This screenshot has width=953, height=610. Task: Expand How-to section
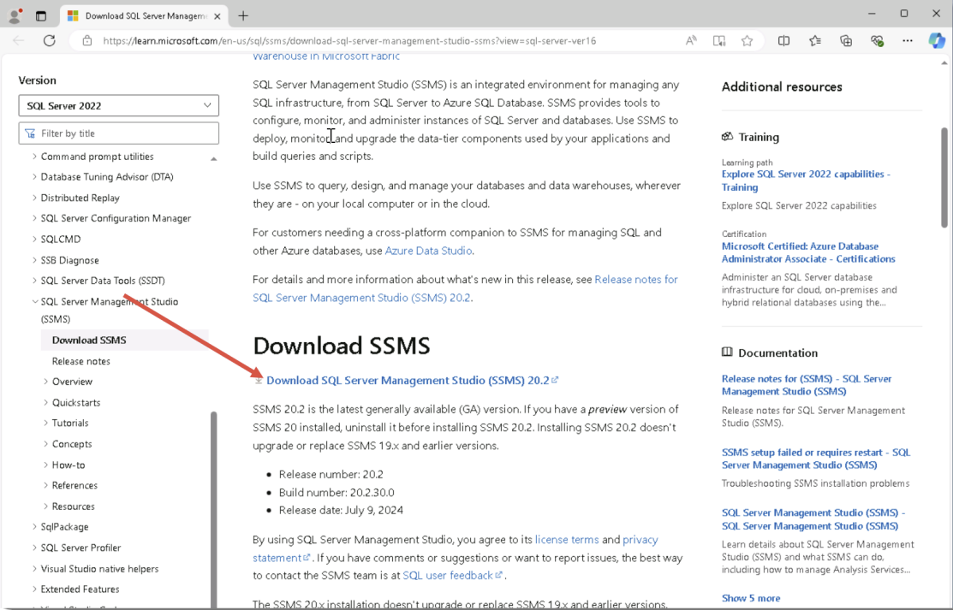click(45, 465)
